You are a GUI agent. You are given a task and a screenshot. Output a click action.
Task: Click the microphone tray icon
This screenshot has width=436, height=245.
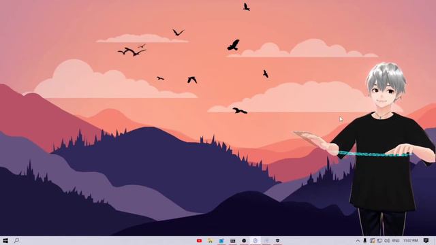(365, 240)
